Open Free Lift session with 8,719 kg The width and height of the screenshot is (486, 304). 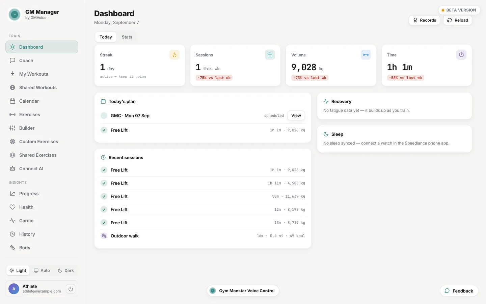[203, 223]
